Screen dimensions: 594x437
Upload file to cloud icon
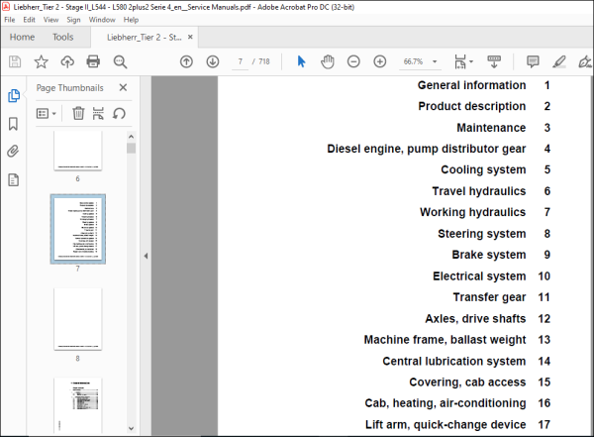click(x=67, y=61)
